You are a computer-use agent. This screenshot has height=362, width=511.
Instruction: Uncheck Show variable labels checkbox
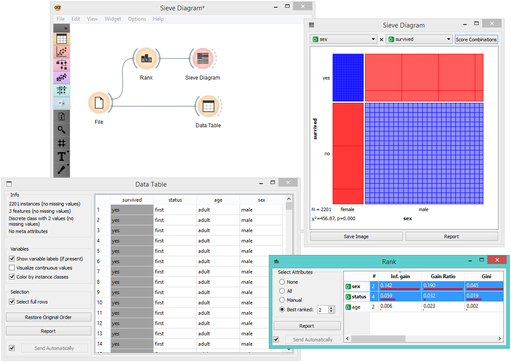[12, 259]
